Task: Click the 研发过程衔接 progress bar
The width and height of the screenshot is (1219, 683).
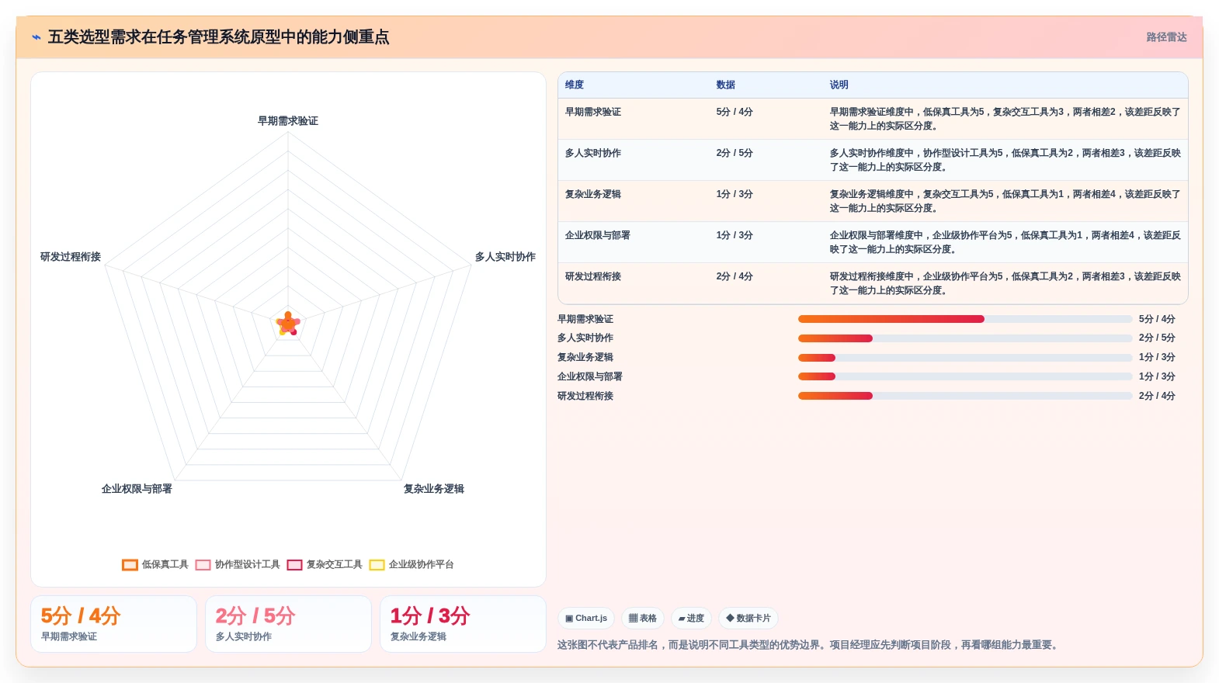Action: [965, 396]
